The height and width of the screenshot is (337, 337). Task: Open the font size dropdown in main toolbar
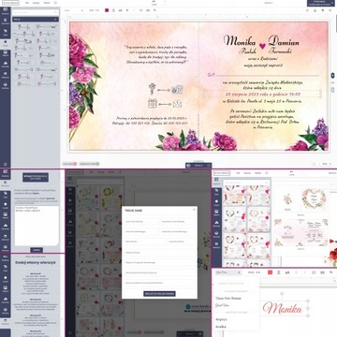pyautogui.click(x=94, y=10)
